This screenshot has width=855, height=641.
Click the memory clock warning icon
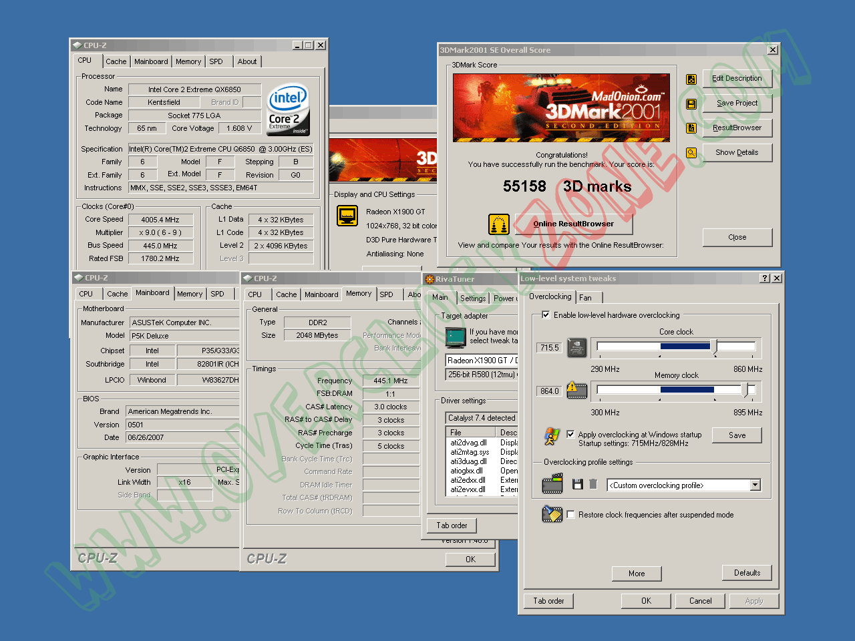pos(576,391)
